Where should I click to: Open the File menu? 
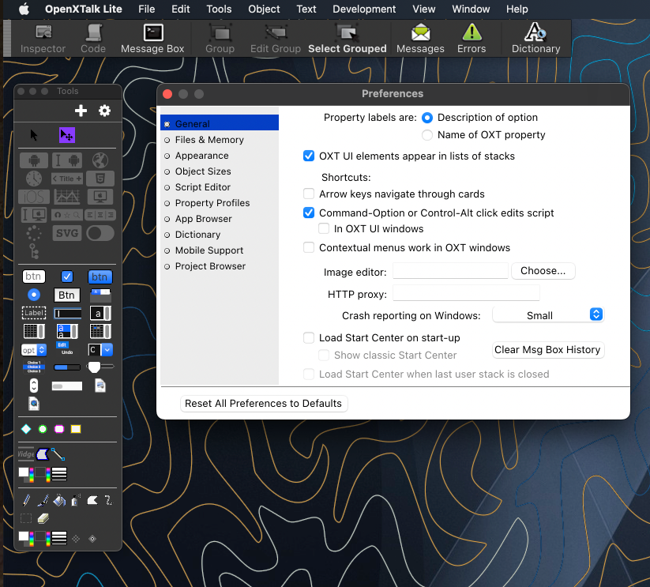click(146, 9)
